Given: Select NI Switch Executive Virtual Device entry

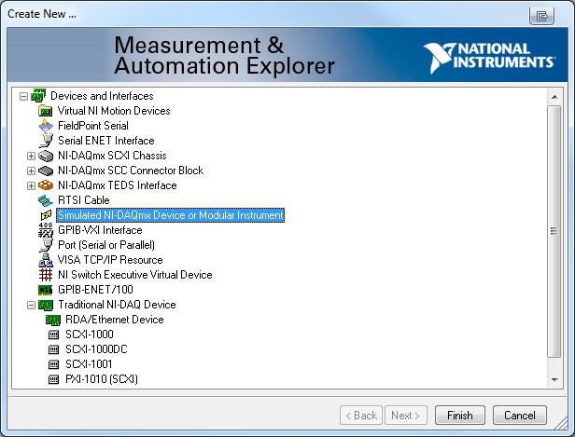Looking at the screenshot, I should [135, 275].
